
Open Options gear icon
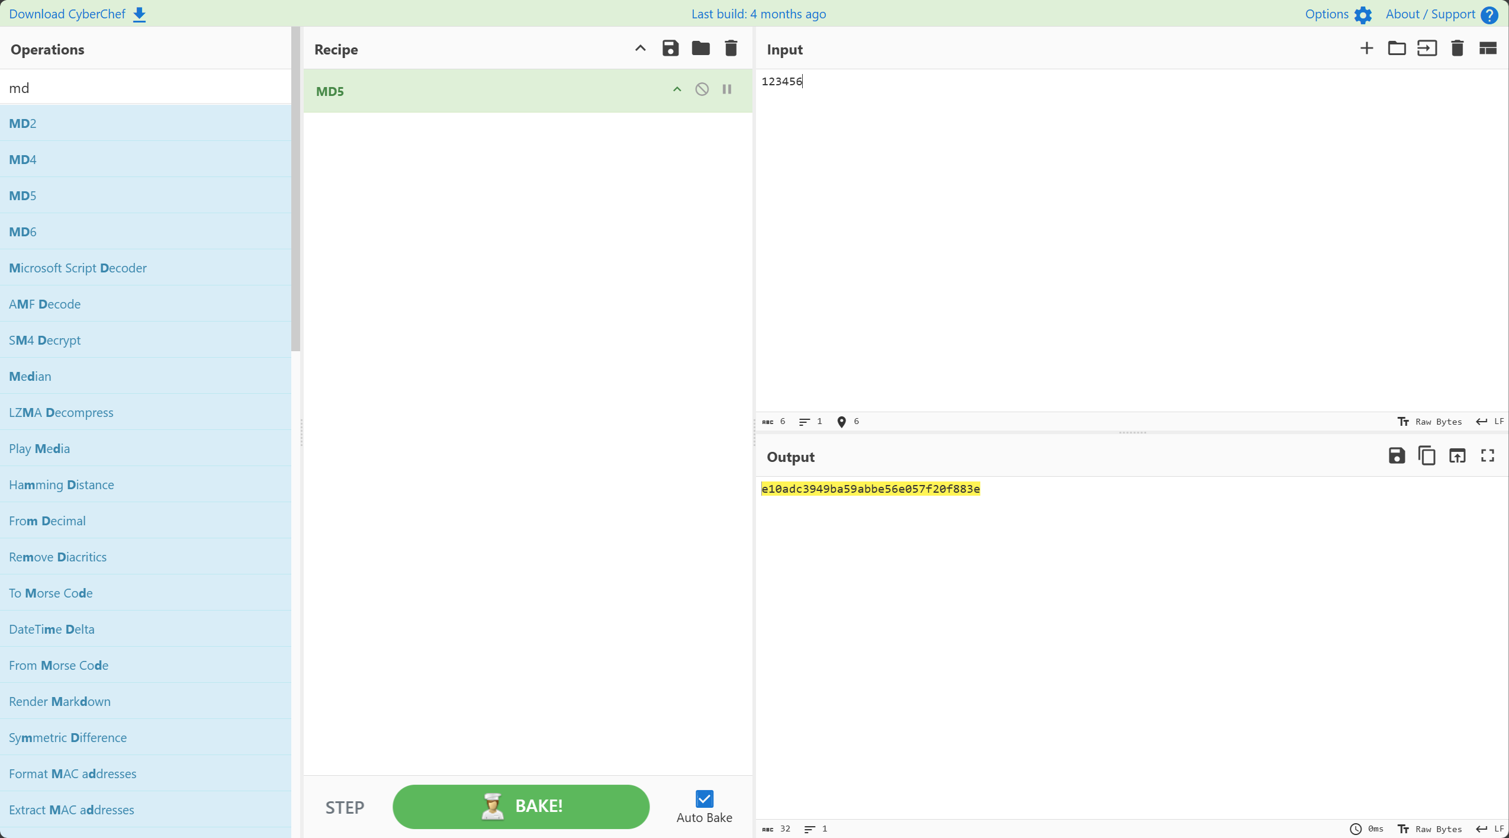click(x=1363, y=15)
